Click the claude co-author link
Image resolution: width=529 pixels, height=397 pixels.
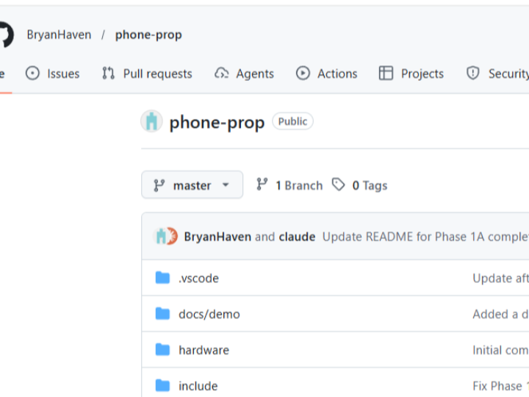[297, 237]
